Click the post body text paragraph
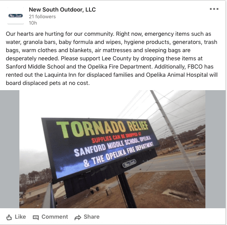 pos(111,58)
